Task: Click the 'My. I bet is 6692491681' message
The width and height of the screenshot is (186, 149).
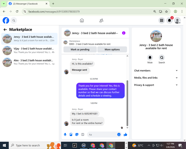Action: [x=85, y=114]
